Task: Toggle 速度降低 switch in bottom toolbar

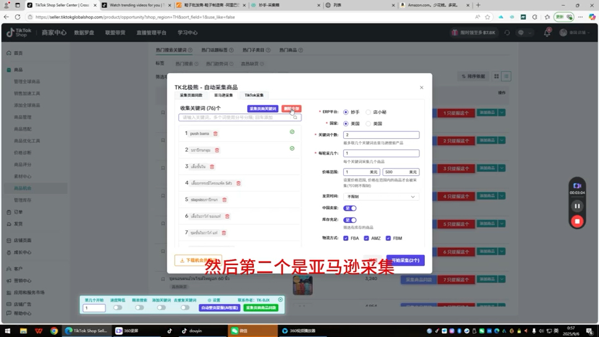Action: click(118, 308)
